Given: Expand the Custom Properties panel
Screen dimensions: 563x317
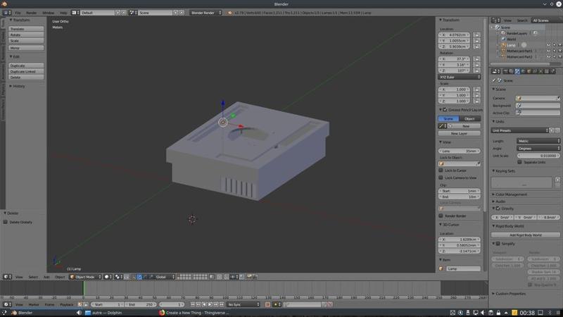Looking at the screenshot, I should pos(509,294).
